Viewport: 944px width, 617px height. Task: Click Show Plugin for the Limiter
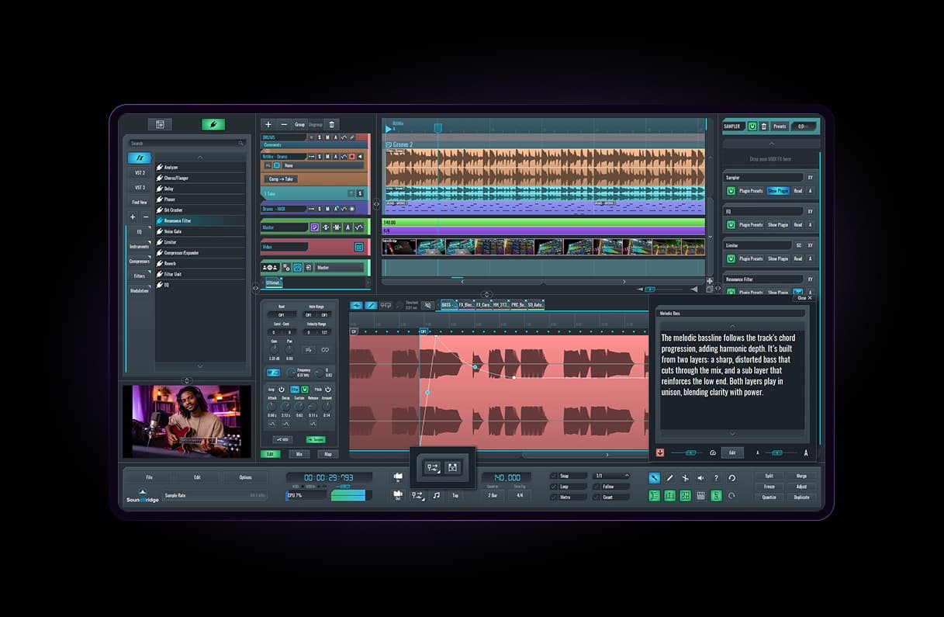[x=779, y=258]
